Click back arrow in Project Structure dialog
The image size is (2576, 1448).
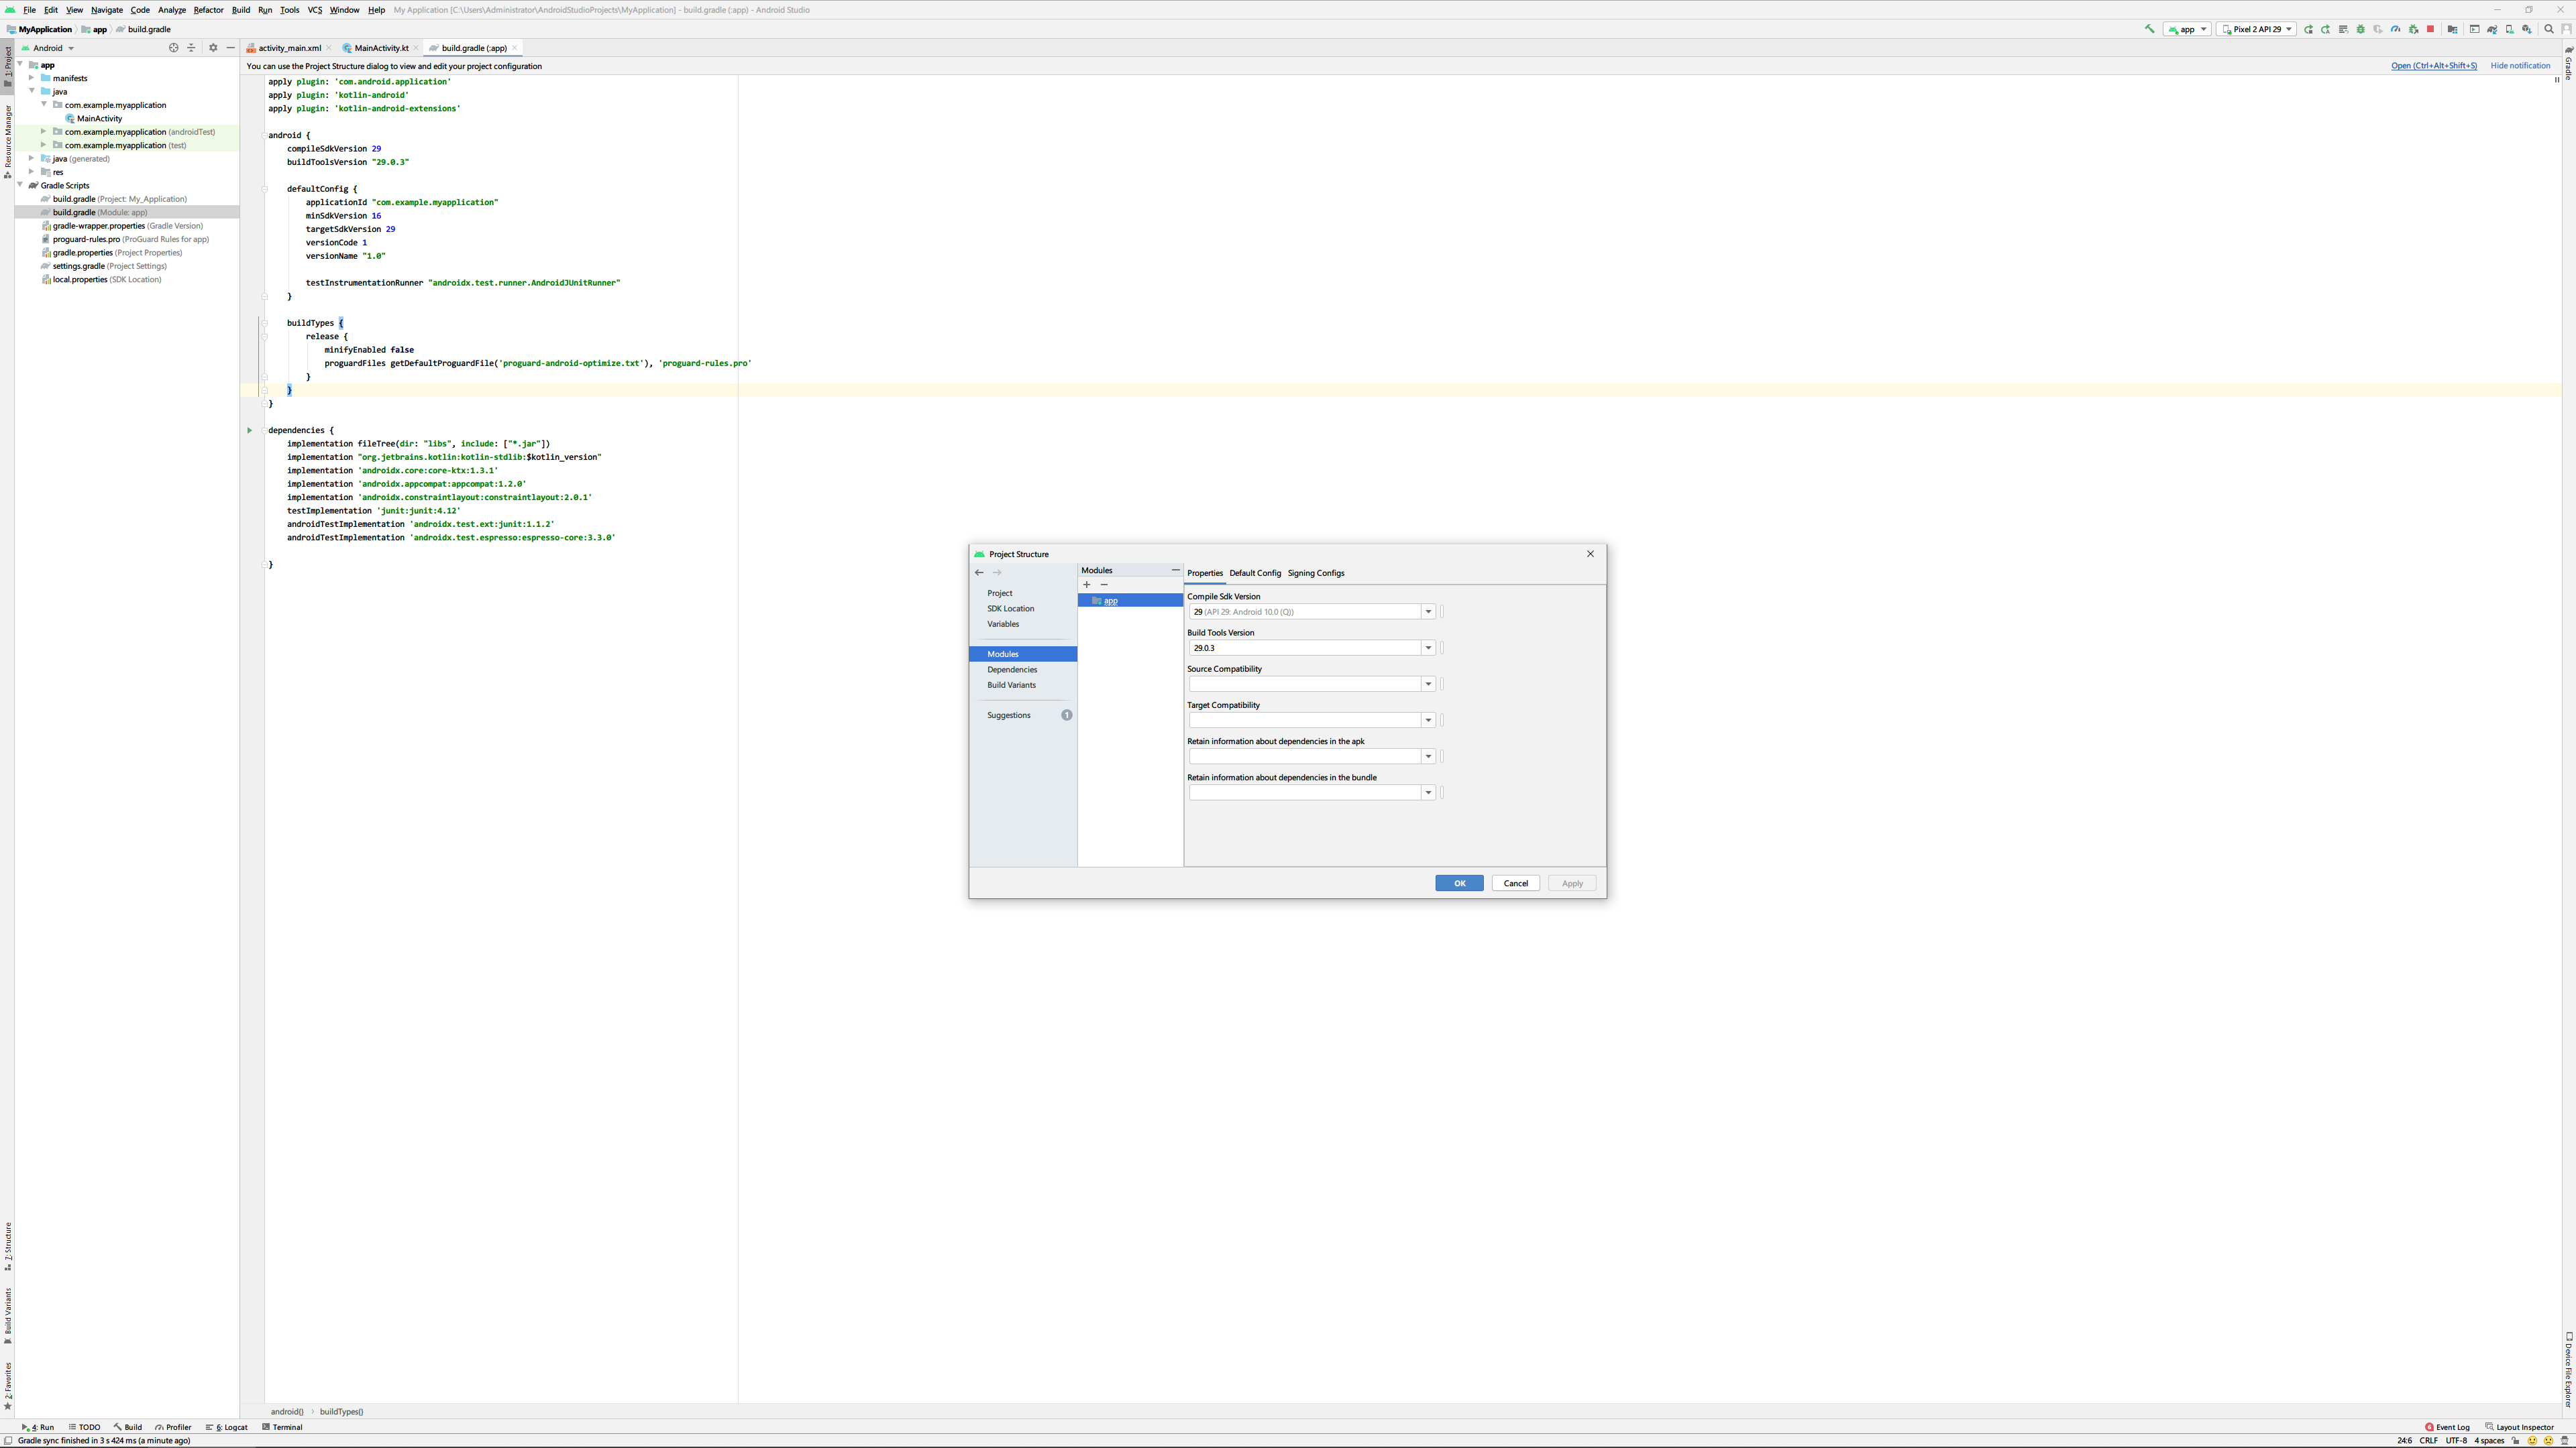point(979,572)
